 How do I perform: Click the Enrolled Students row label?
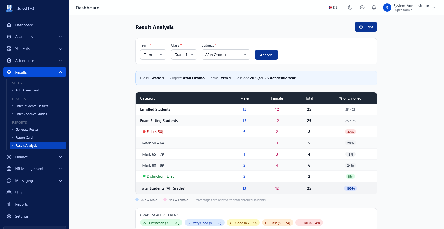tap(155, 109)
